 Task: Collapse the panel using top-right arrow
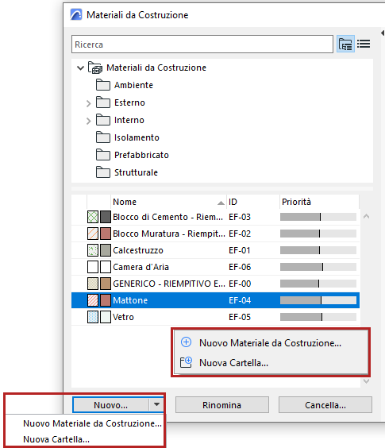coord(383,33)
